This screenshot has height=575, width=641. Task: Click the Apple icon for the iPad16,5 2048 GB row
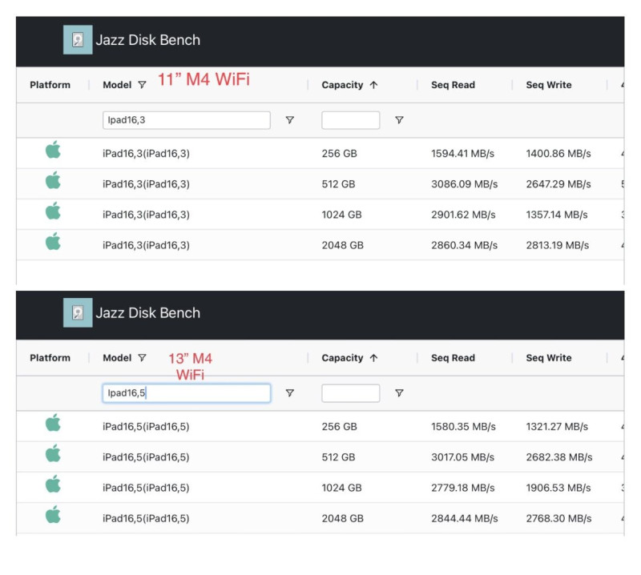pyautogui.click(x=53, y=514)
